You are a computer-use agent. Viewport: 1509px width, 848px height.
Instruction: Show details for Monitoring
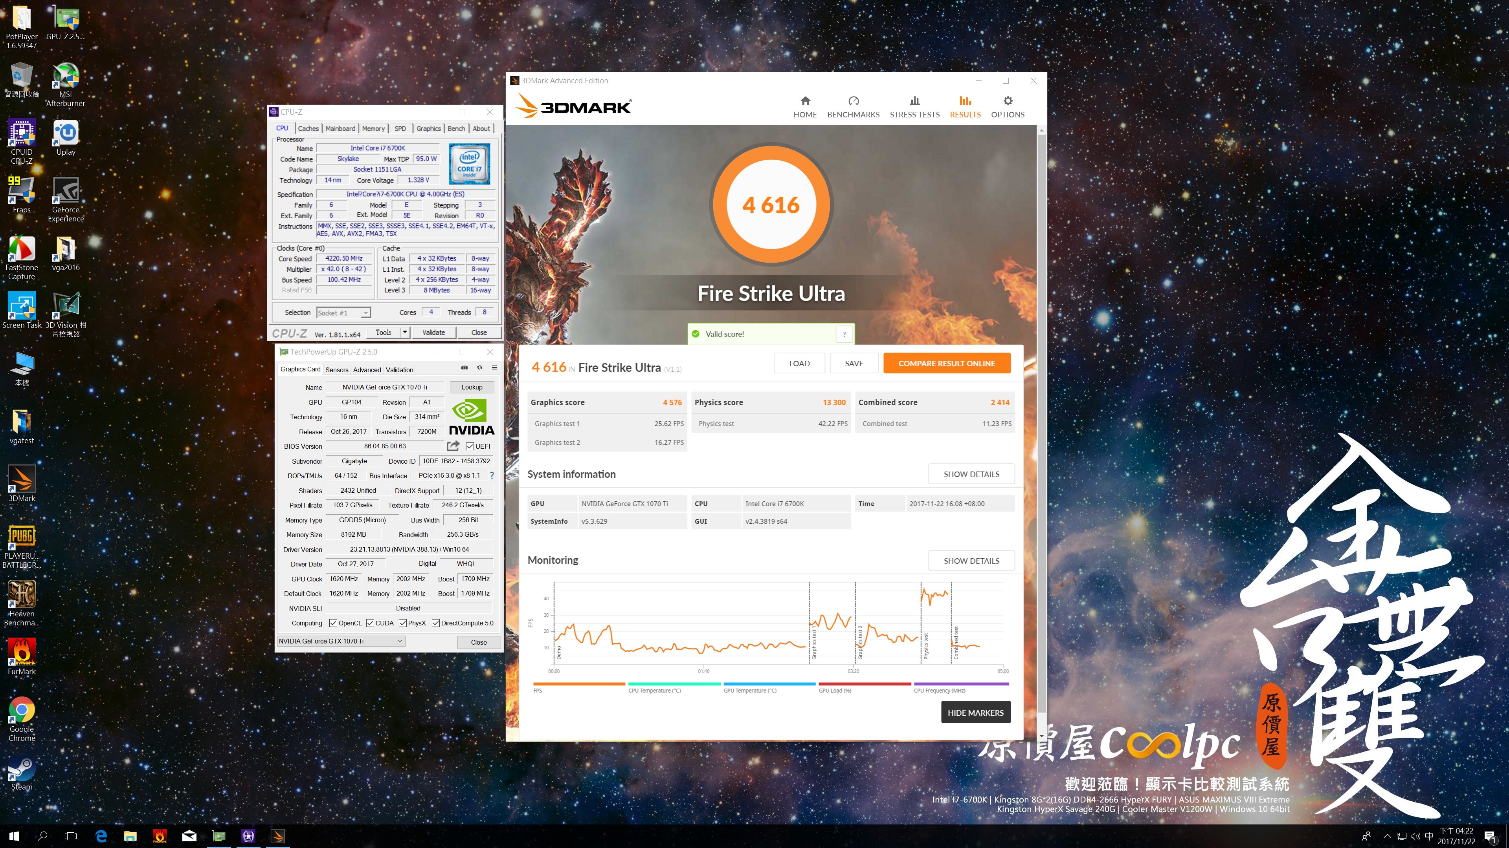coord(971,561)
